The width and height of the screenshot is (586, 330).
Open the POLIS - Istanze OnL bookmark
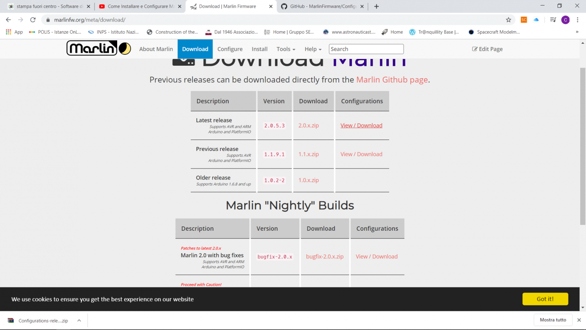[x=55, y=32]
